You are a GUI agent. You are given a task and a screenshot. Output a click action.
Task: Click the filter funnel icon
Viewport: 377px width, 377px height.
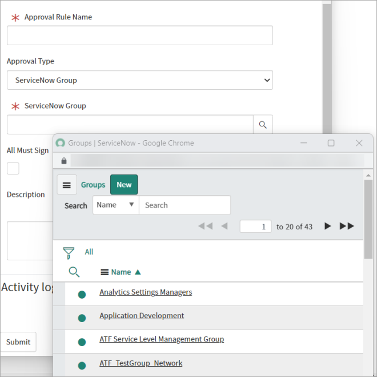pos(69,253)
